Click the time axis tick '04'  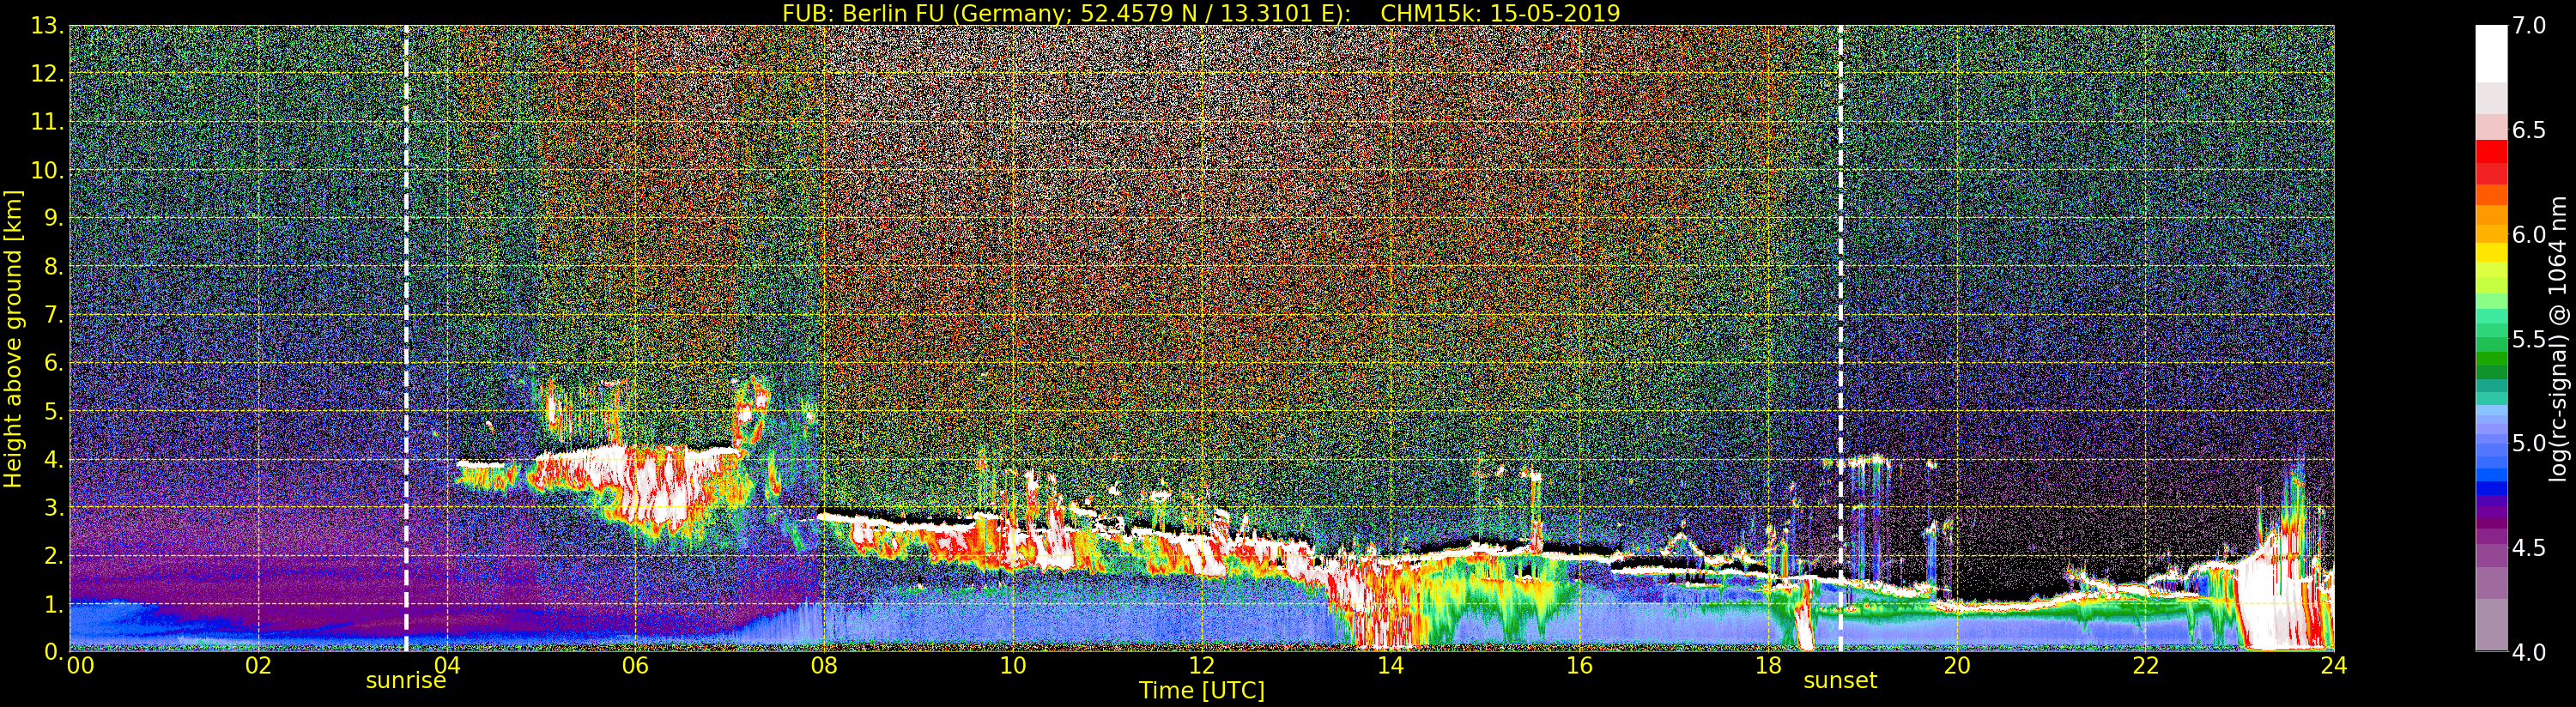coord(447,665)
